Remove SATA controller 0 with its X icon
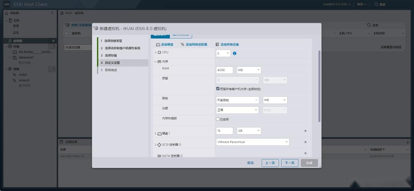 tap(306, 153)
